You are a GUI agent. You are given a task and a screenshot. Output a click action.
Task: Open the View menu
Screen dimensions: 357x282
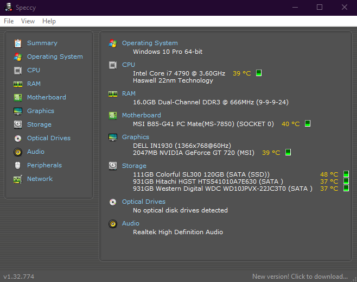pos(28,21)
